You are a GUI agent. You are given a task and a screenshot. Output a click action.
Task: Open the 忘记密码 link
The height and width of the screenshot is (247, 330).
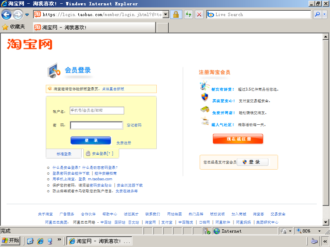[x=134, y=125]
